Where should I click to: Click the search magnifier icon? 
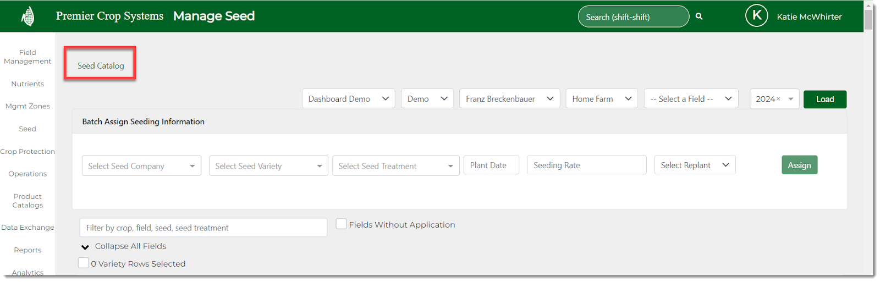point(699,16)
